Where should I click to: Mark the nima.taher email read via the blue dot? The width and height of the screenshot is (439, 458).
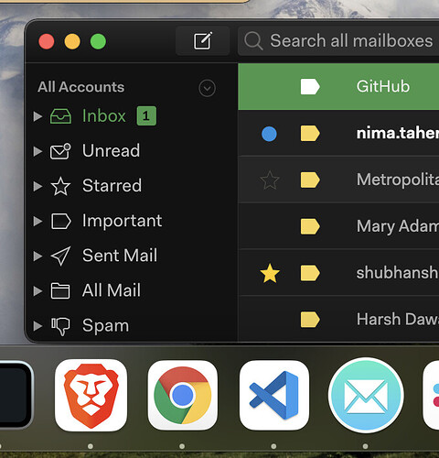(269, 134)
